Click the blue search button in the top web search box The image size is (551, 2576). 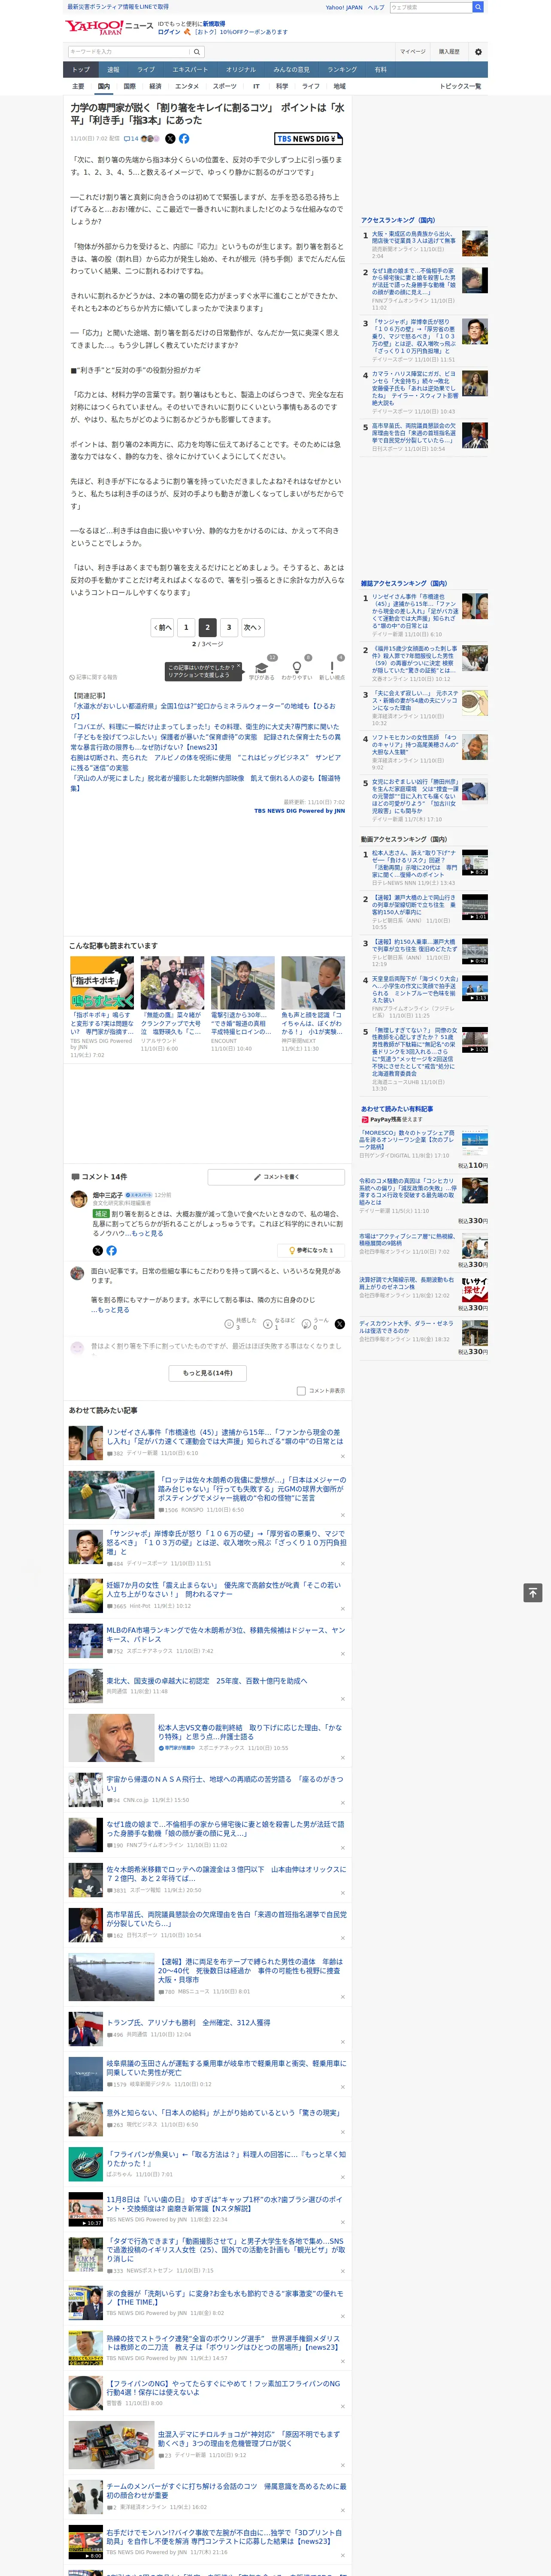tap(478, 7)
